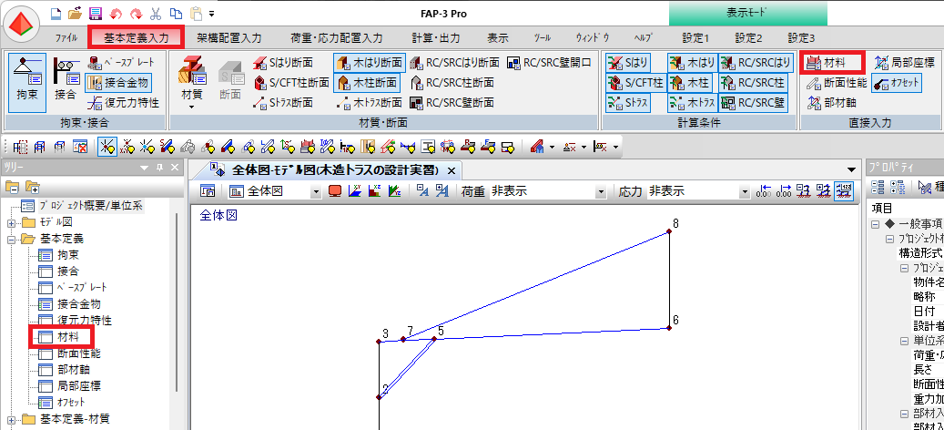Toggle the 木柱 calculation condition
This screenshot has height=430, width=944.
point(691,82)
